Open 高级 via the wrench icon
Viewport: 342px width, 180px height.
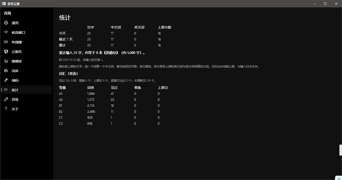tap(6, 99)
